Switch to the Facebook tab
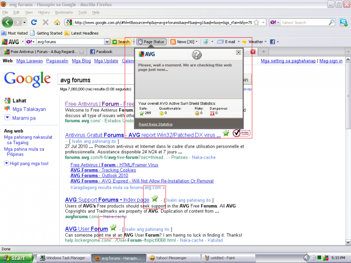The width and height of the screenshot is (351, 263). pos(104,52)
